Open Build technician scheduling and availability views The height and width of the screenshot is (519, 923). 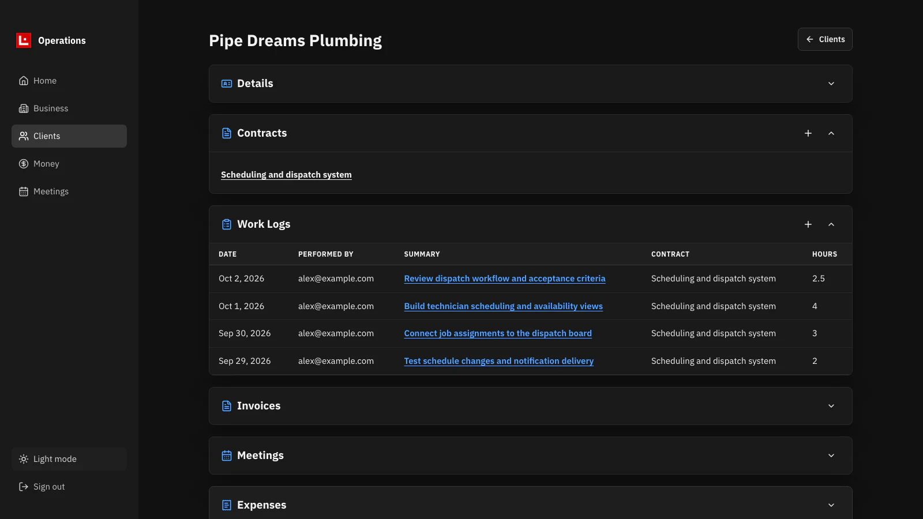tap(503, 306)
